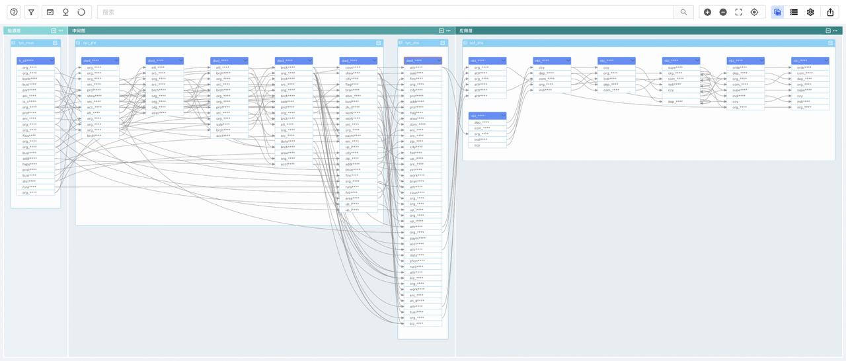
Task: Select coun**** field in tyc_dhr group
Action: (358, 67)
